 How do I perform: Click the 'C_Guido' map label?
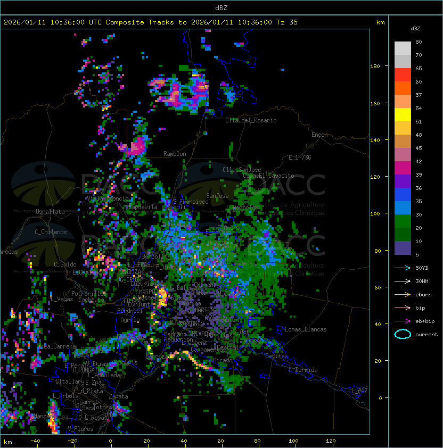(x=65, y=264)
